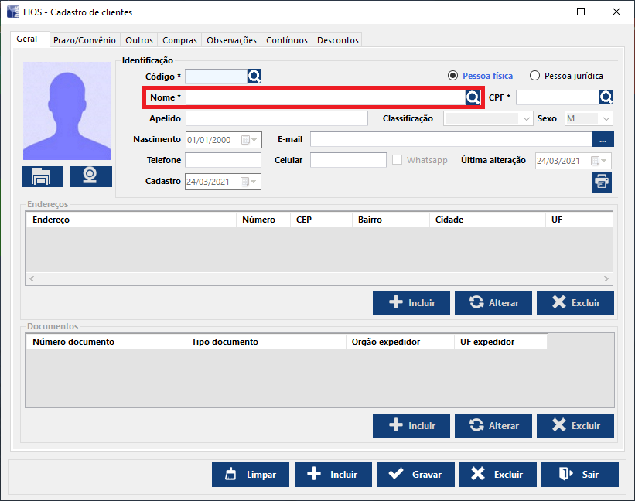The width and height of the screenshot is (635, 501).
Task: Switch to the Prazo/Convênio tab
Action: click(84, 40)
